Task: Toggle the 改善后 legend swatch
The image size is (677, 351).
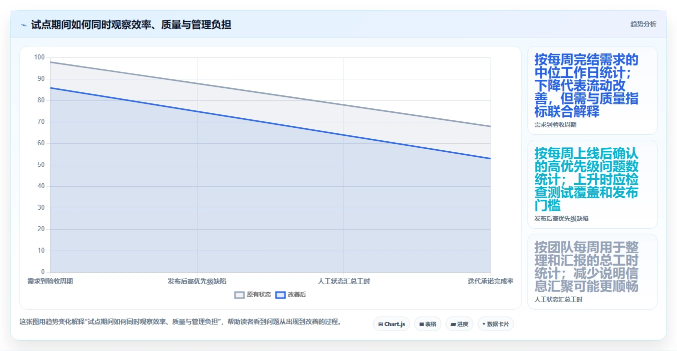Action: pos(280,295)
